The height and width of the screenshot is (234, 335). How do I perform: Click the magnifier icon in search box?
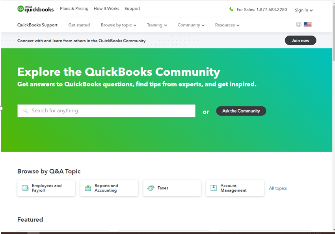[x=26, y=111]
